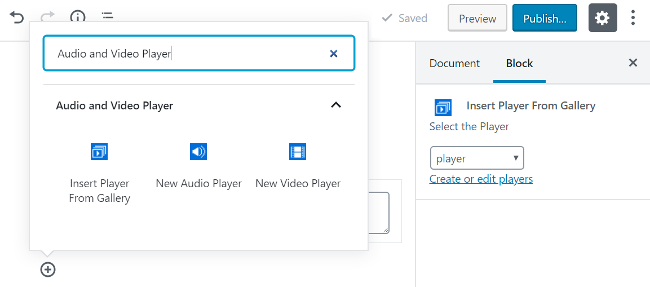
Task: Clear the block search with the X
Action: [333, 54]
